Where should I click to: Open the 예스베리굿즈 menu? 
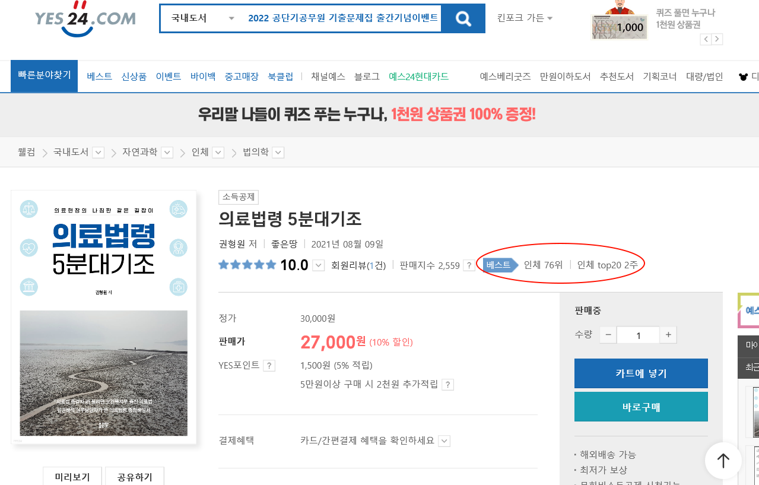coord(506,77)
